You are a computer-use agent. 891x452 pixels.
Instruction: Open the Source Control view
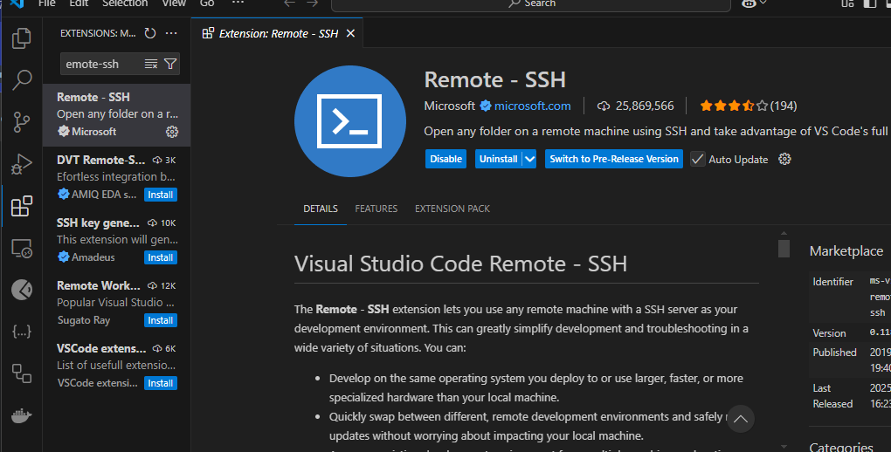pos(22,122)
